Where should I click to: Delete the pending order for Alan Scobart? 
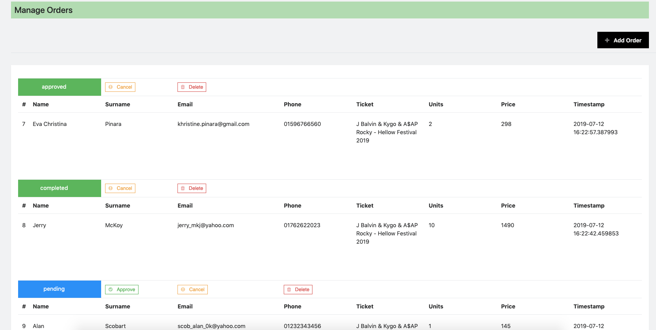[x=298, y=290]
